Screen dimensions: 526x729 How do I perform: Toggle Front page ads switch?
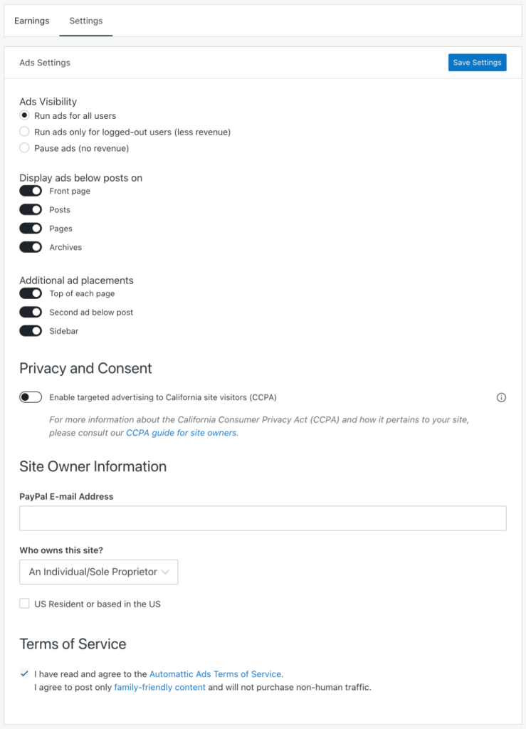coord(31,191)
